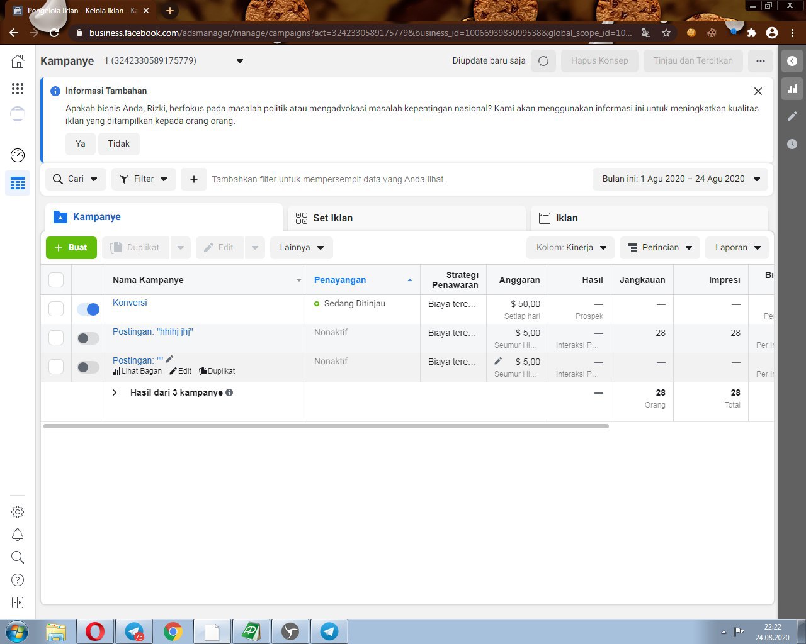This screenshot has width=806, height=644.
Task: Click rename pencil beside Postingan: ""
Action: [x=169, y=359]
